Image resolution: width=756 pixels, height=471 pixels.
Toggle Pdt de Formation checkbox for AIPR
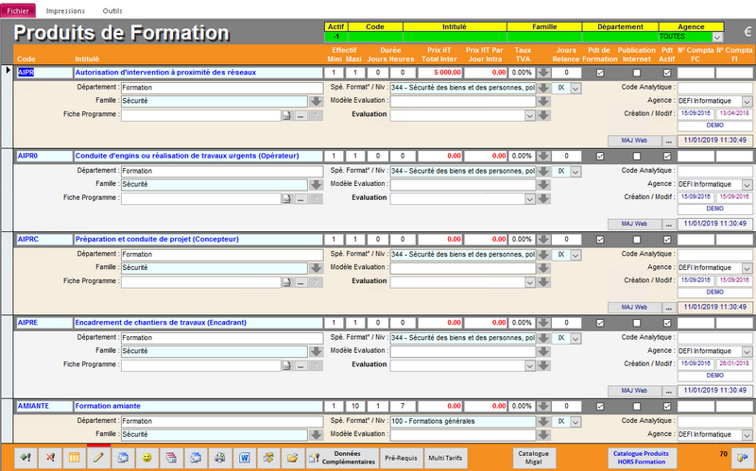click(599, 73)
